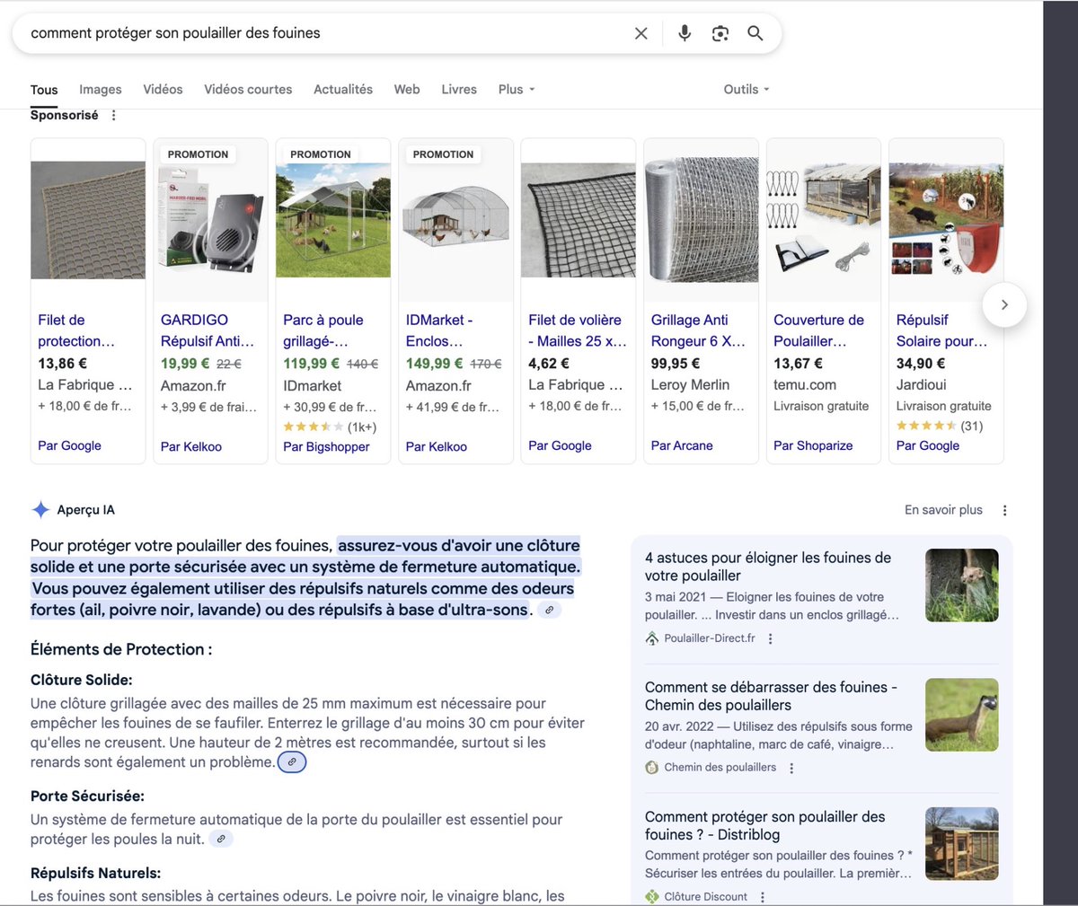Screen dimensions: 1078x906
Task: Switch to the Vidéos tab
Action: 163,89
